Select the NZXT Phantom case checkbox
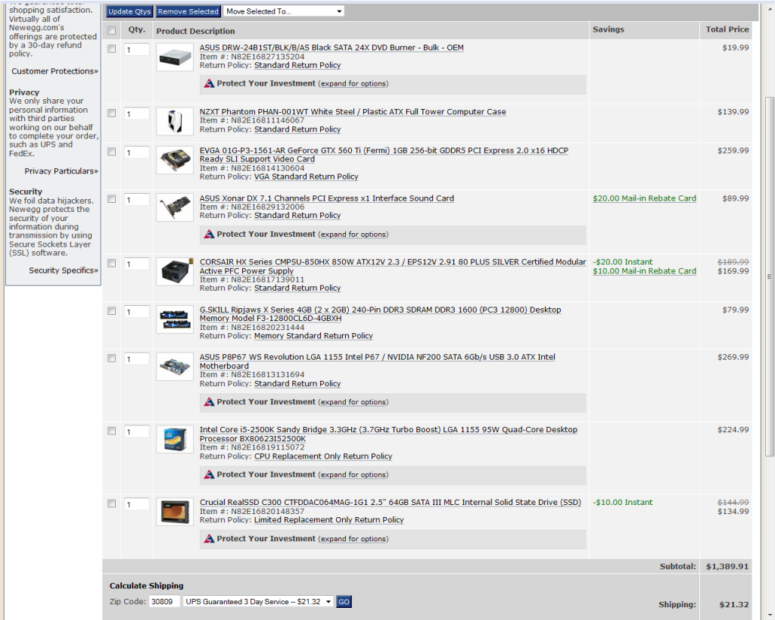775x620 pixels. tap(112, 114)
